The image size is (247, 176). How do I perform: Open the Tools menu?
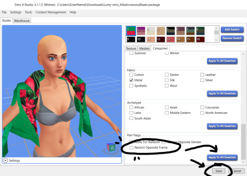pos(28,12)
